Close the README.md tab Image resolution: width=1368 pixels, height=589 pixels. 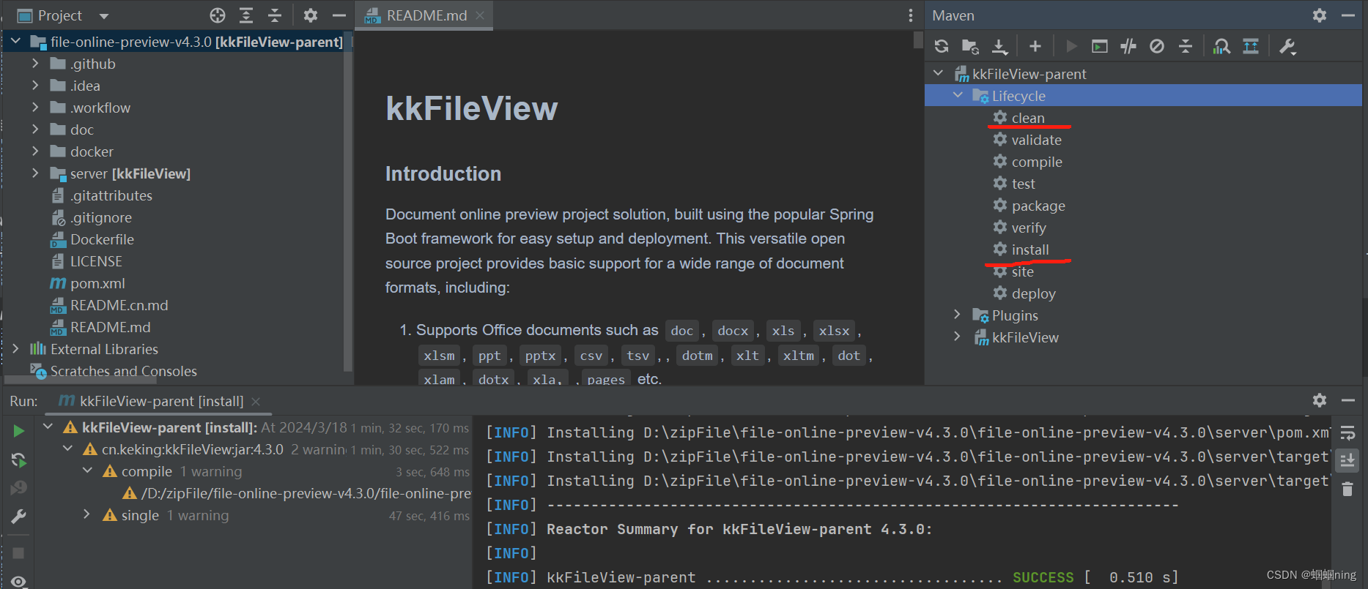(480, 15)
